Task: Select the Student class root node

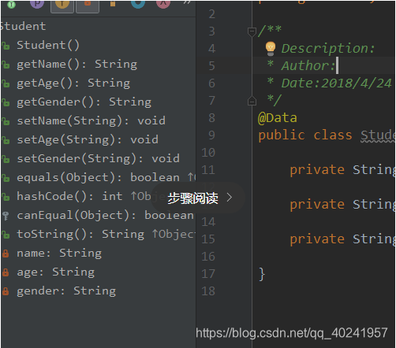Action: coord(23,26)
